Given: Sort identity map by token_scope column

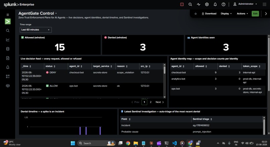Looking at the screenshot, I should click(x=252, y=66).
